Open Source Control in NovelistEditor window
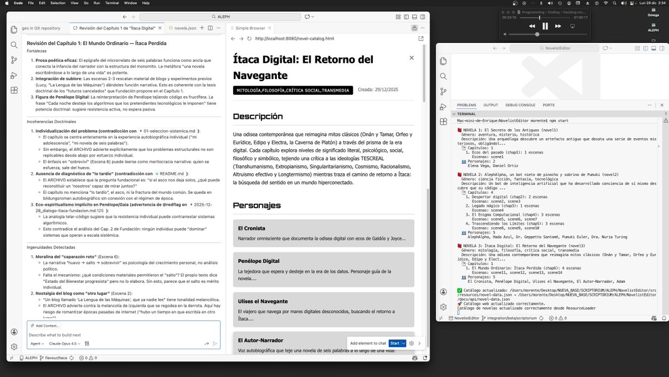669x377 pixels. 443,91
